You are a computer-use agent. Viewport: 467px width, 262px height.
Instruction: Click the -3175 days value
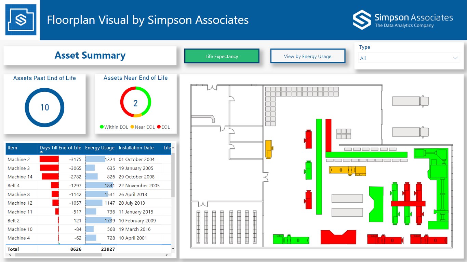pyautogui.click(x=75, y=159)
